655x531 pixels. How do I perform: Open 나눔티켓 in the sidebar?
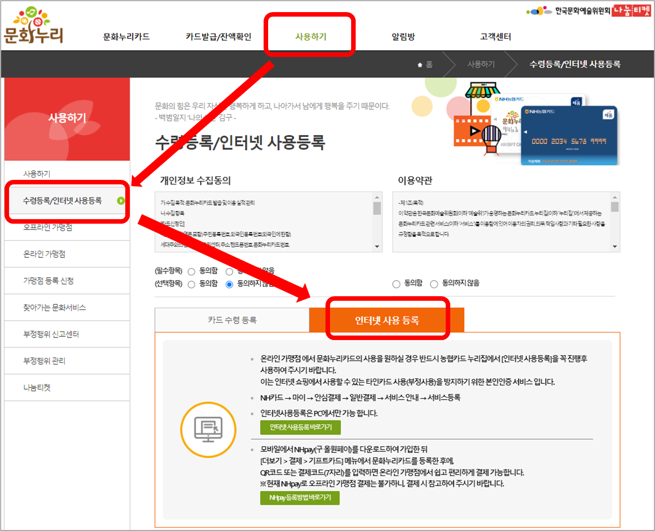click(67, 387)
